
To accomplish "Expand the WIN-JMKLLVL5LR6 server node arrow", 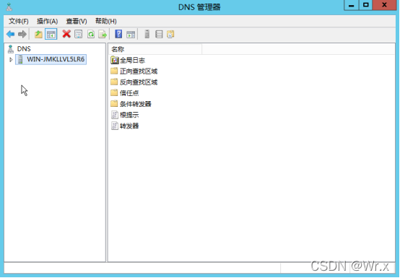I will 11,60.
